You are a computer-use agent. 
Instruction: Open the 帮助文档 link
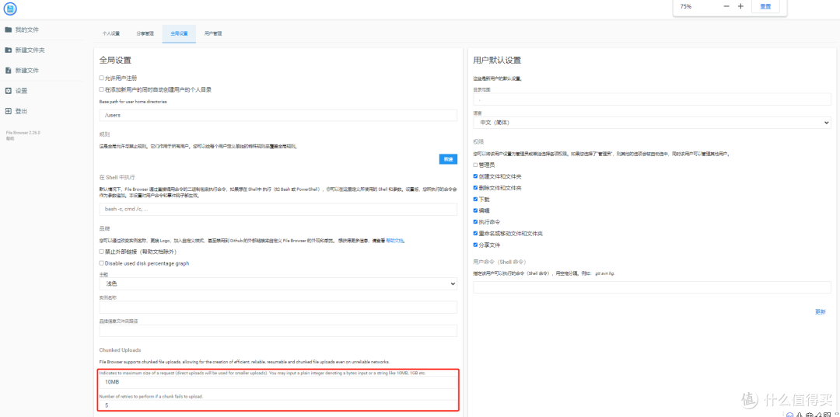[395, 241]
